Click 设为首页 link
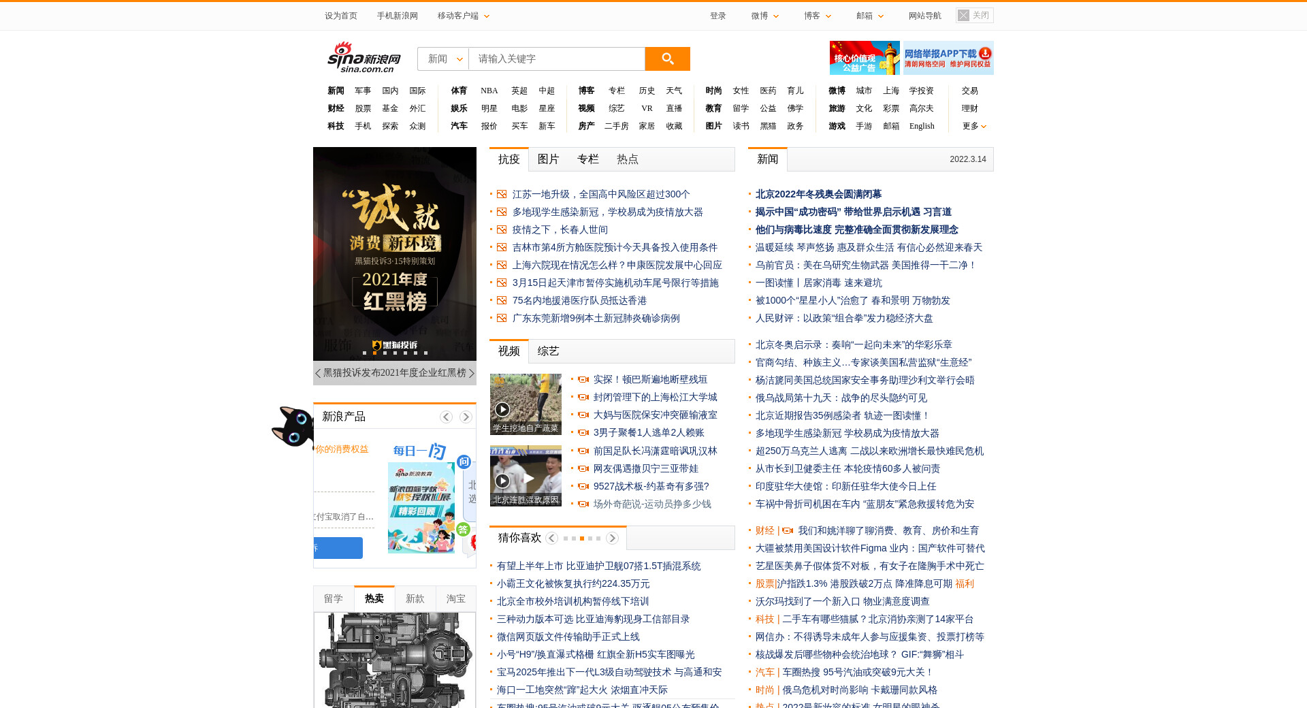 [341, 16]
